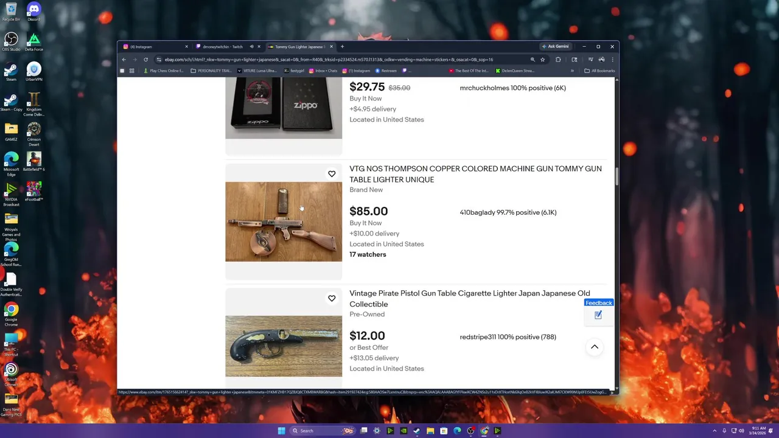
Task: Open DelenQueen Stream bookmark
Action: tap(515, 71)
